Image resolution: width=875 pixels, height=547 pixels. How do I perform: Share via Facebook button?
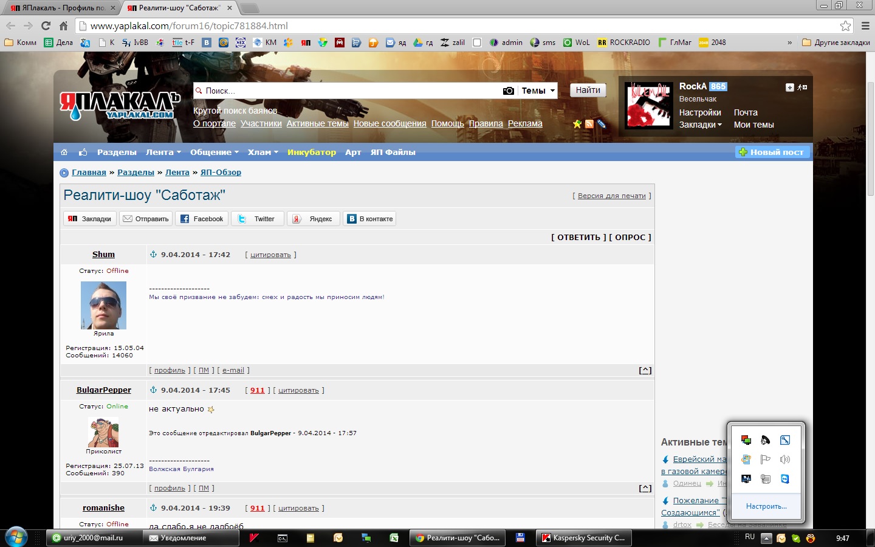[202, 219]
